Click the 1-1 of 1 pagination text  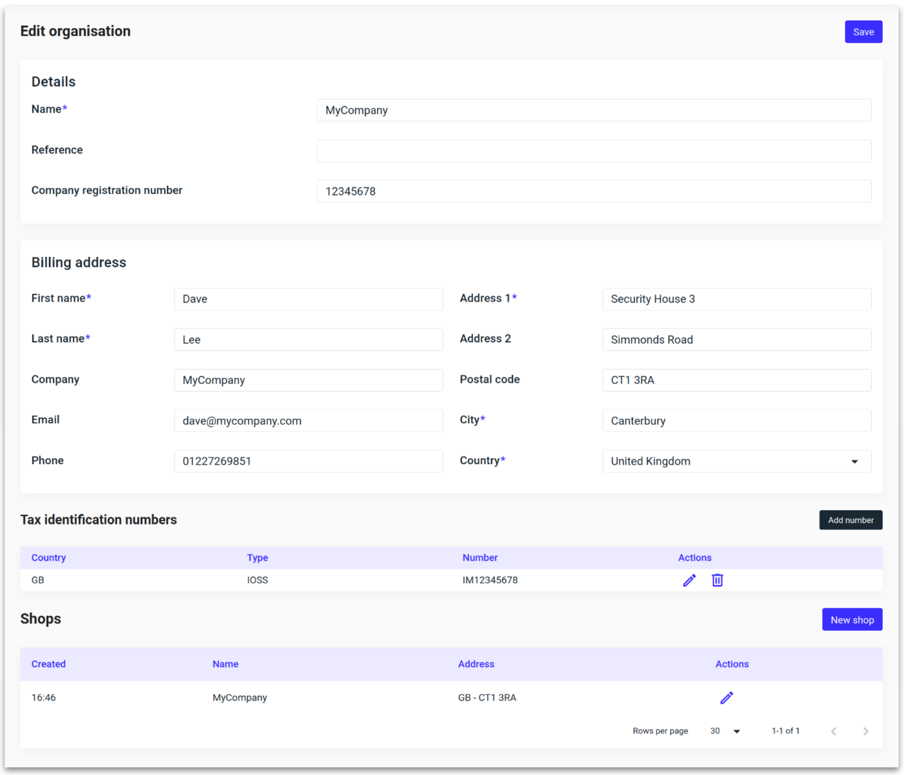(x=785, y=731)
